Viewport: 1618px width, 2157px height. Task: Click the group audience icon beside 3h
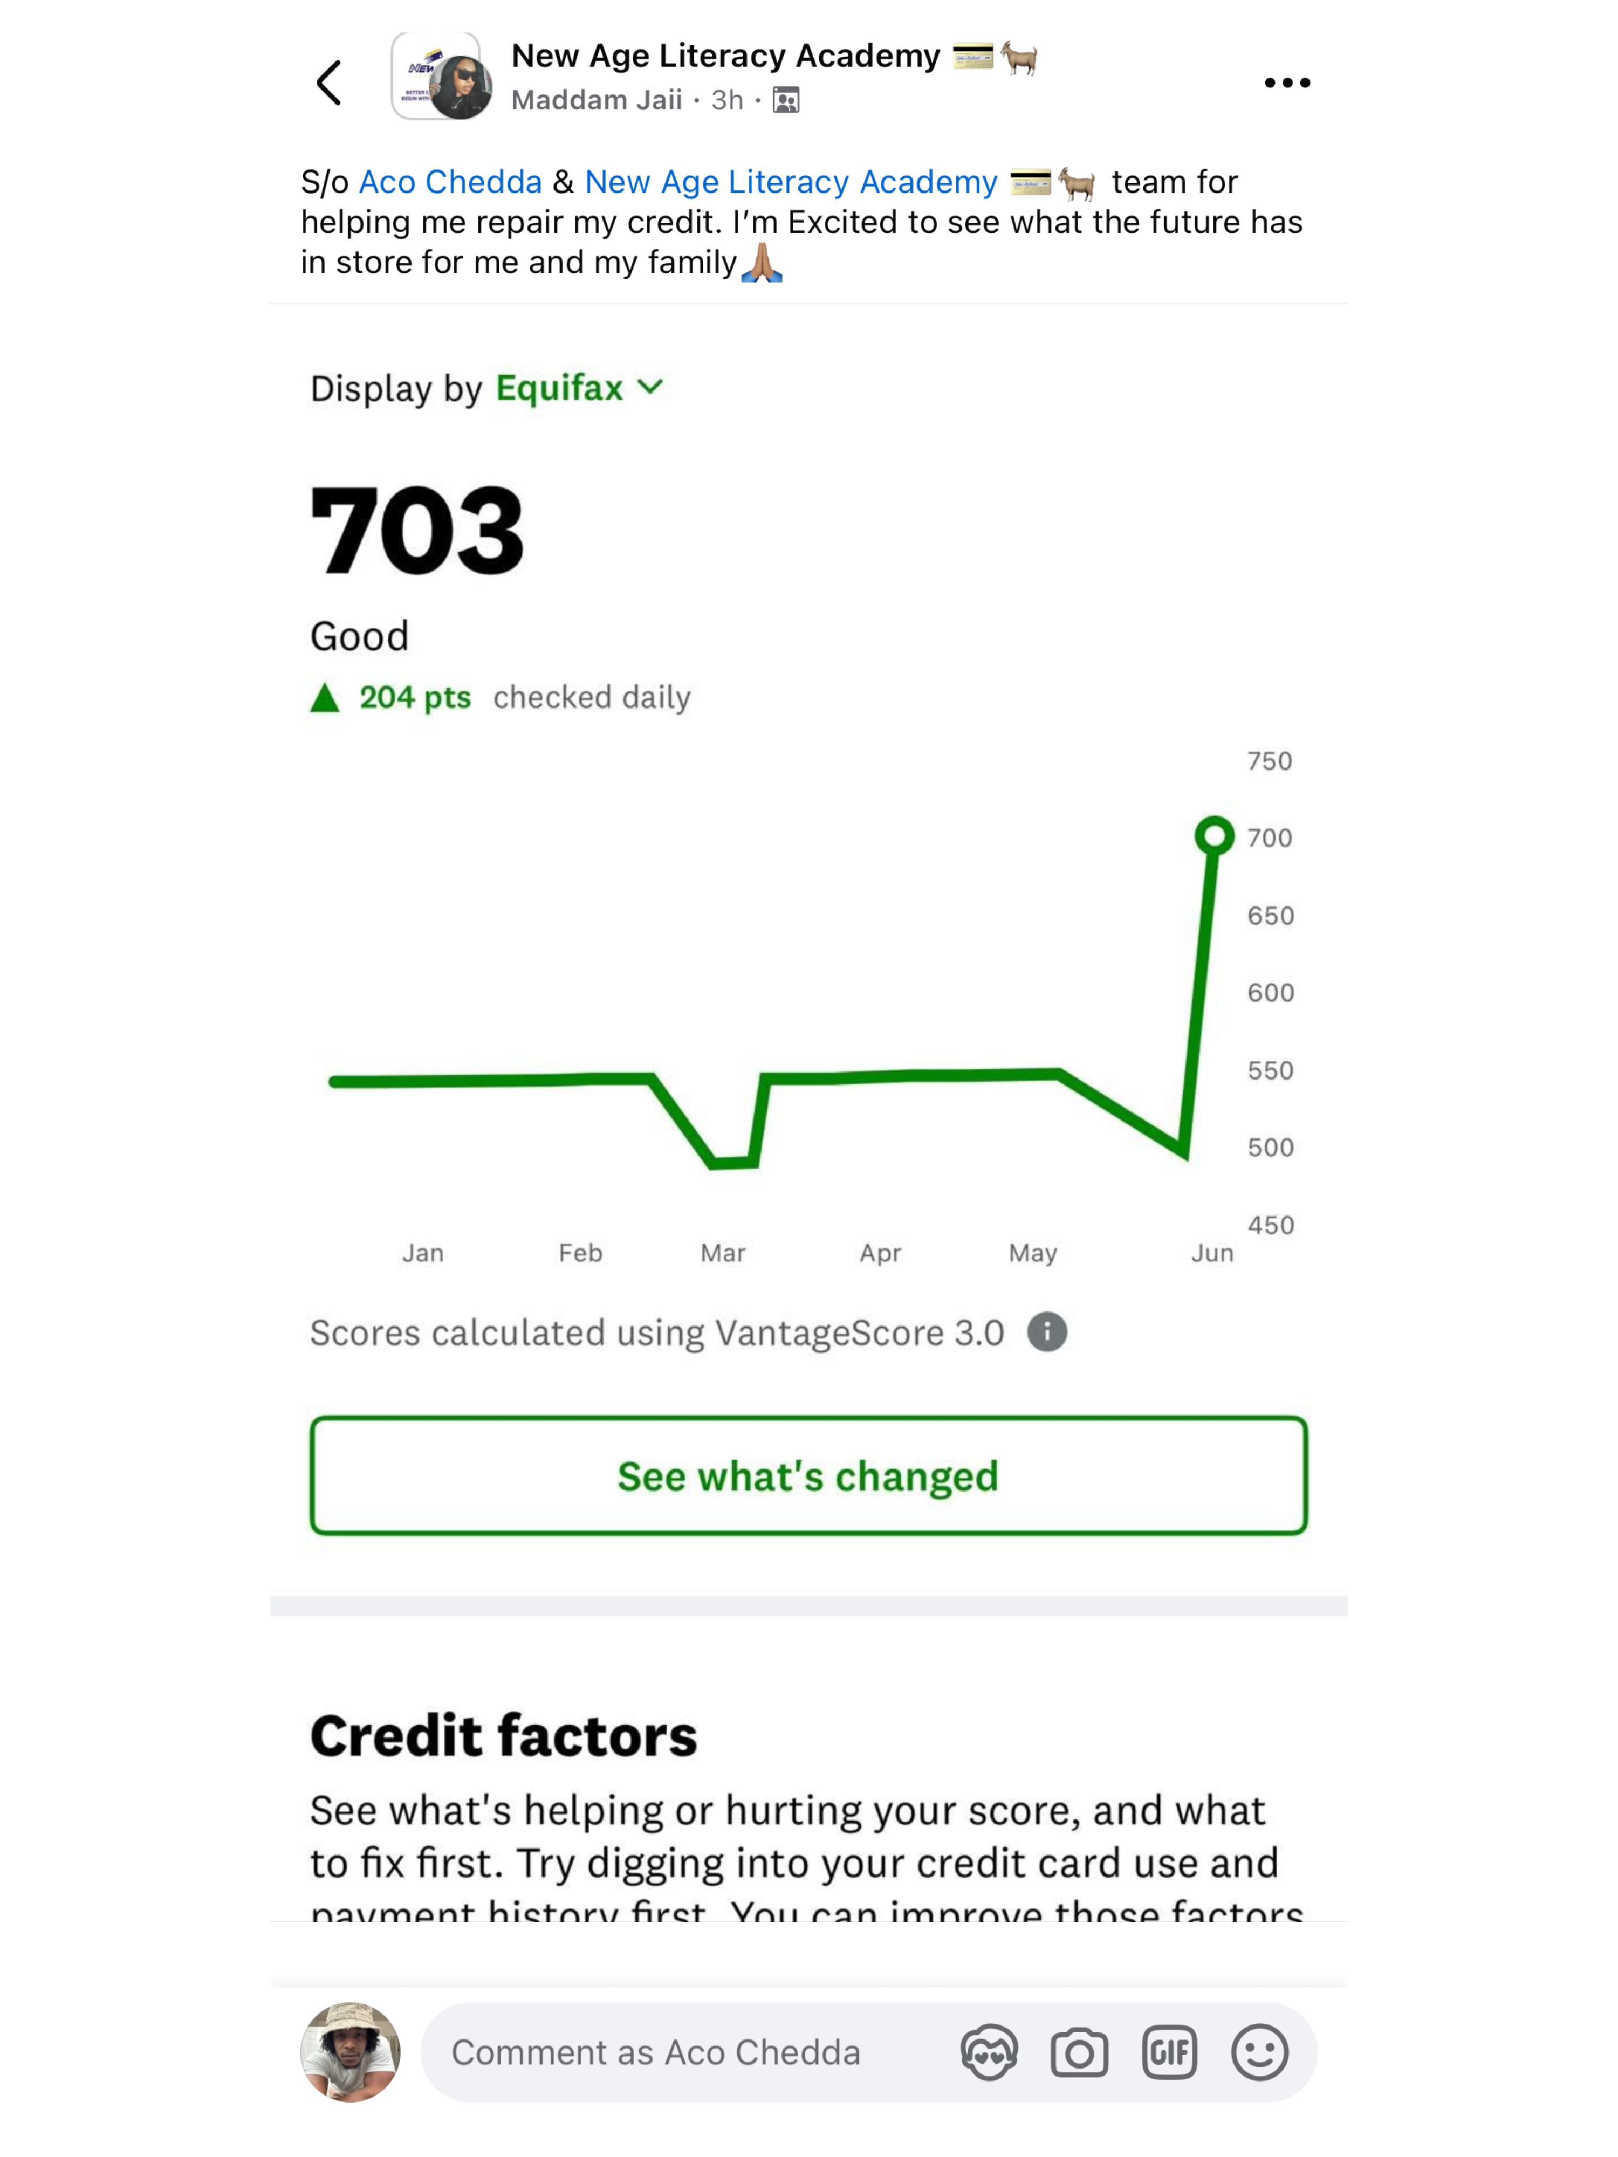click(786, 100)
